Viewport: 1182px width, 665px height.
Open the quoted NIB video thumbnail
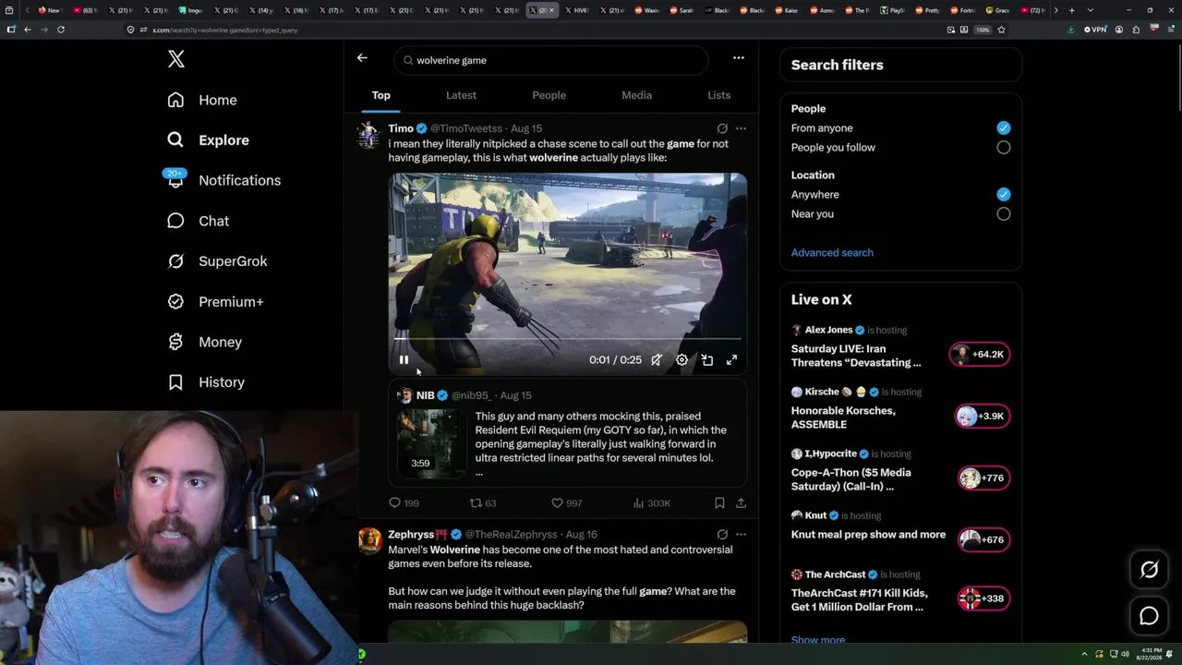432,444
